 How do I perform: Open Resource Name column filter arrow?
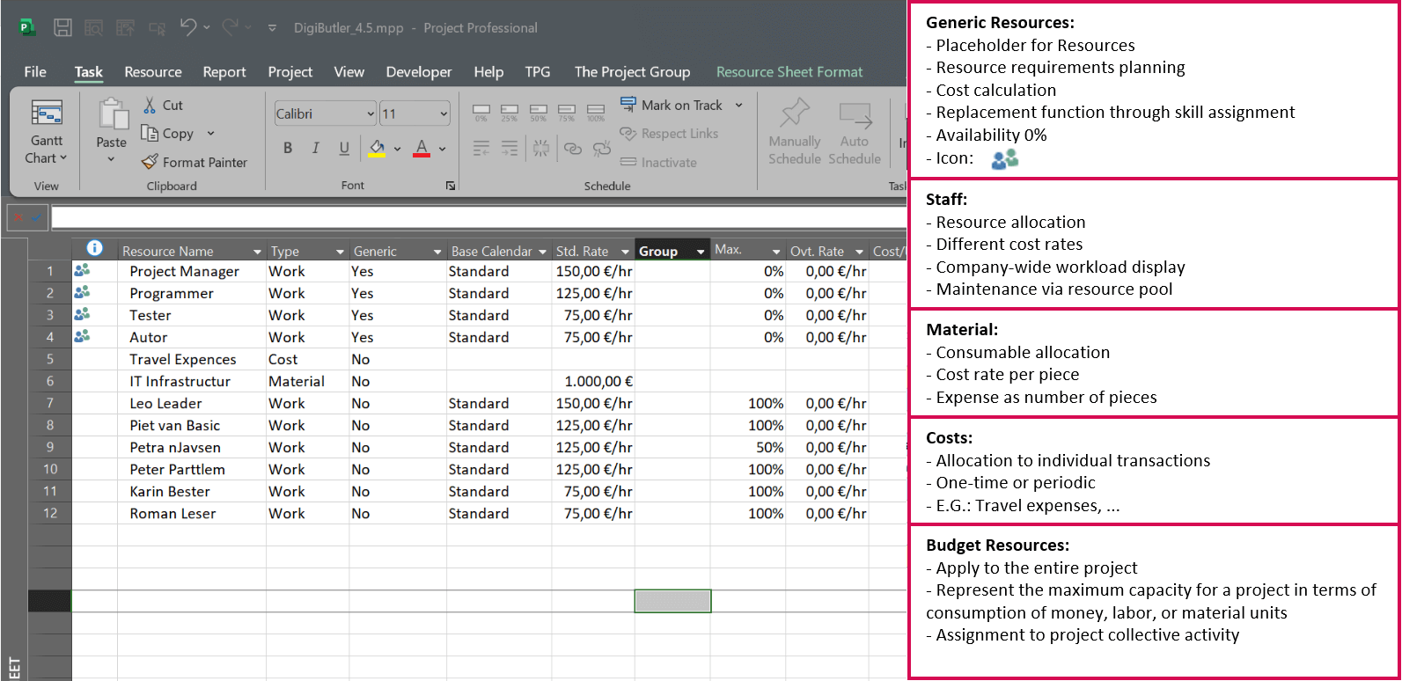[257, 252]
